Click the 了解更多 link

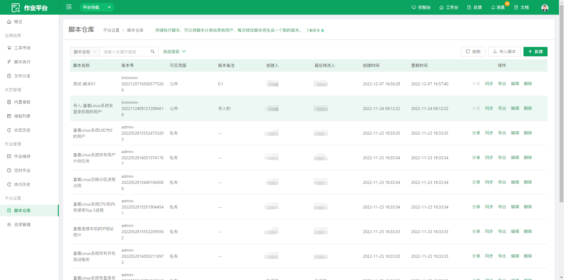pyautogui.click(x=315, y=30)
